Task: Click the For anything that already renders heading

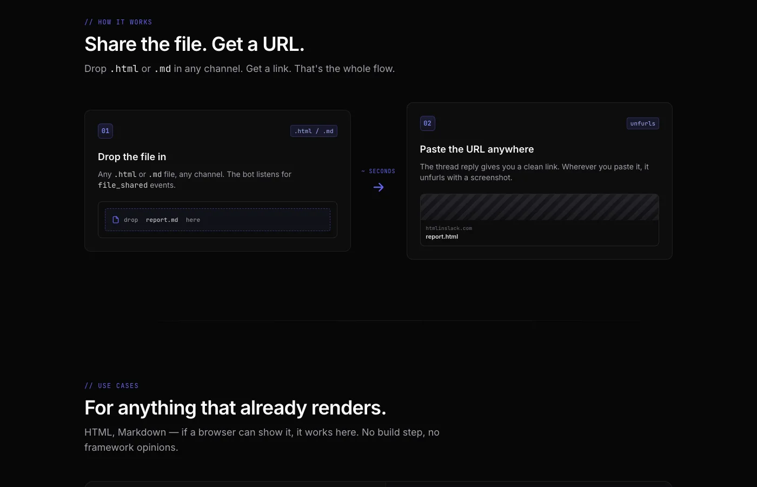Action: (235, 408)
